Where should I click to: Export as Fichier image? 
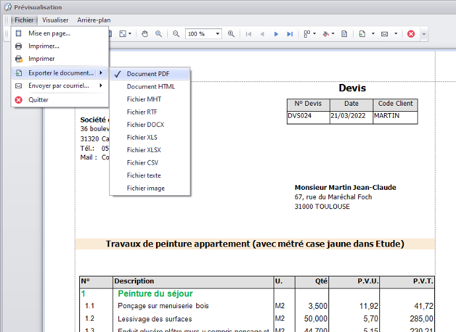(150, 188)
